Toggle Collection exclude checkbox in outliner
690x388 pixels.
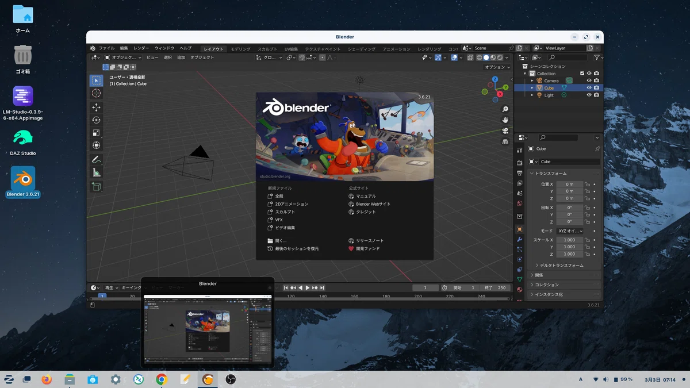pyautogui.click(x=582, y=74)
